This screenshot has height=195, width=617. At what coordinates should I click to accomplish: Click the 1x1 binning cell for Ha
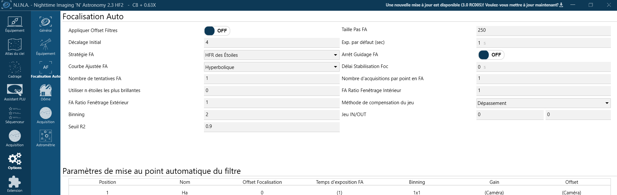[417, 192]
